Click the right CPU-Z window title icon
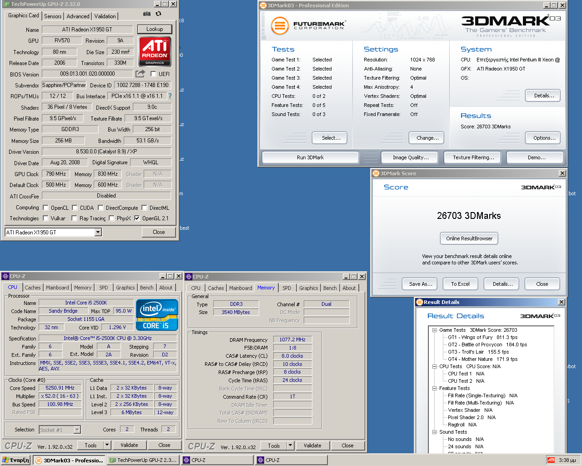The width and height of the screenshot is (582, 466). [189, 277]
